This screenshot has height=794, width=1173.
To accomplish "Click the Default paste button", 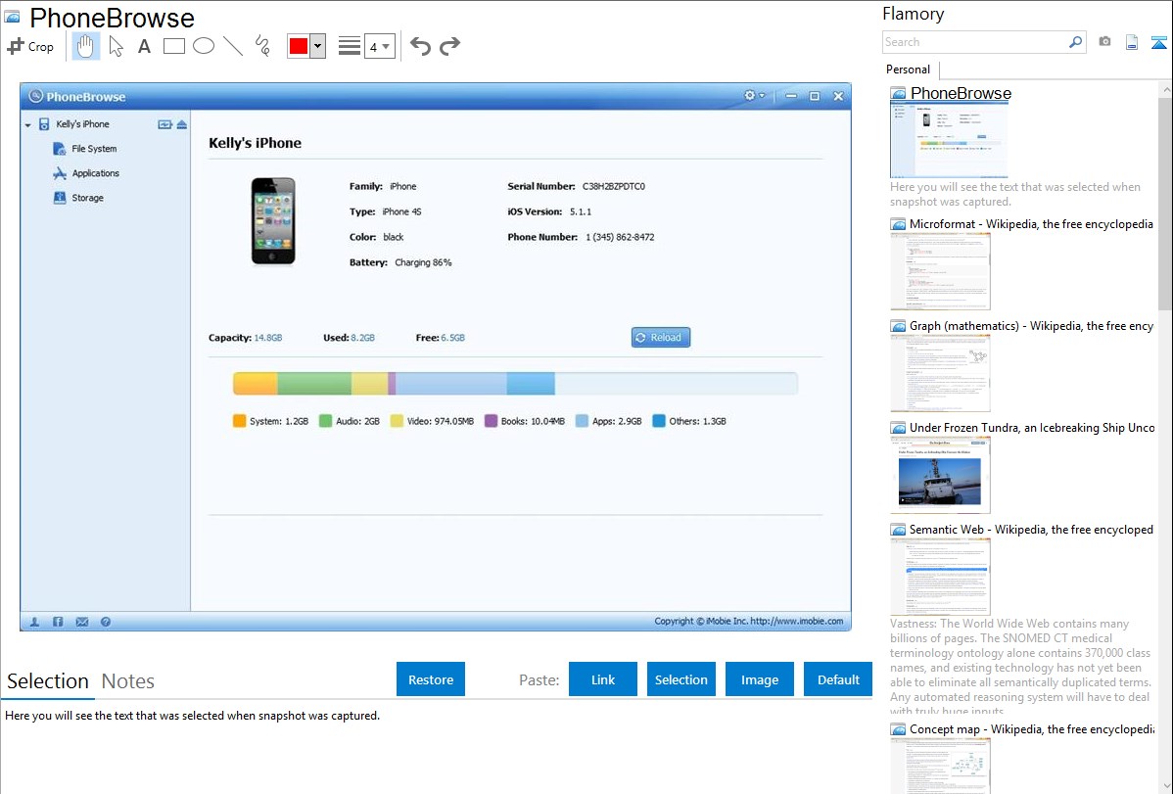I will click(838, 679).
